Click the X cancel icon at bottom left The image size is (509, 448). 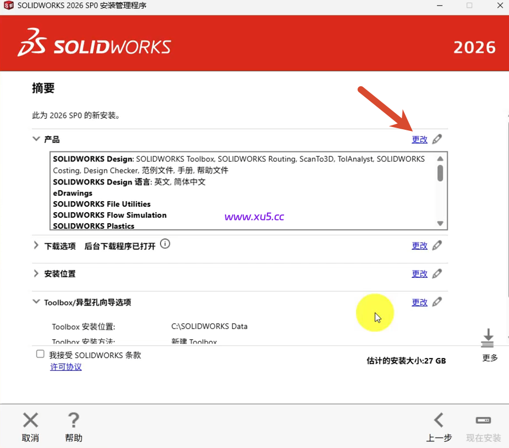pyautogui.click(x=30, y=420)
